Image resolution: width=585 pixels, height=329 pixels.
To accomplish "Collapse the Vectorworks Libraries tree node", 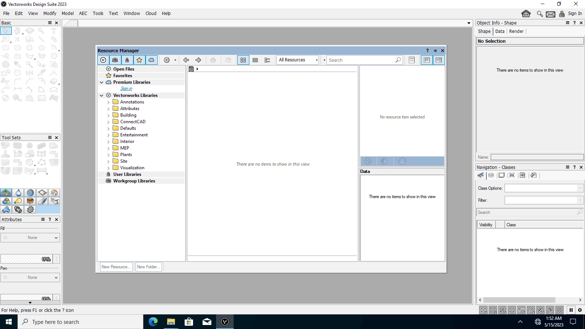I will [x=102, y=95].
